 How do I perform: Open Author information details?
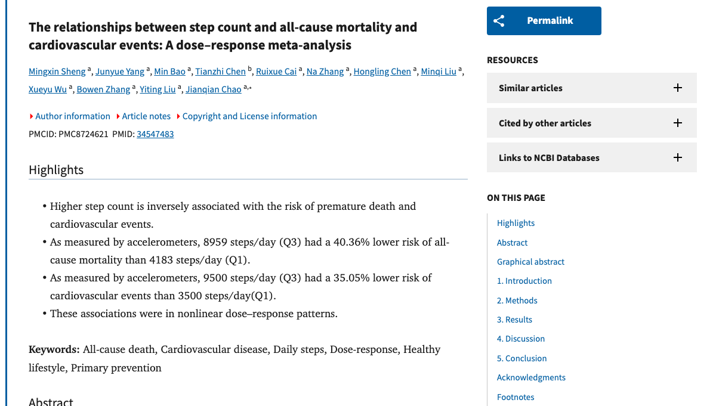72,116
